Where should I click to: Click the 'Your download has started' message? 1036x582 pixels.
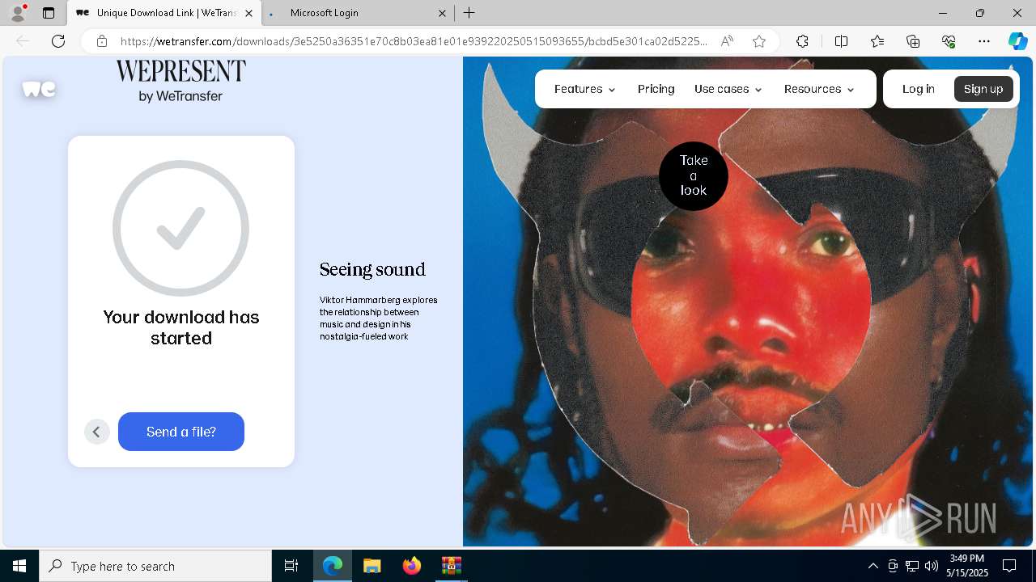coord(181,327)
